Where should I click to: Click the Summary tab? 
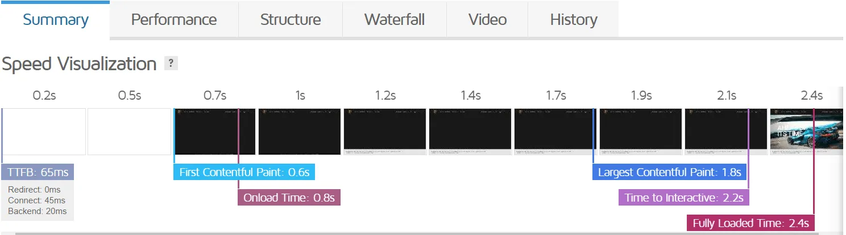pos(55,20)
